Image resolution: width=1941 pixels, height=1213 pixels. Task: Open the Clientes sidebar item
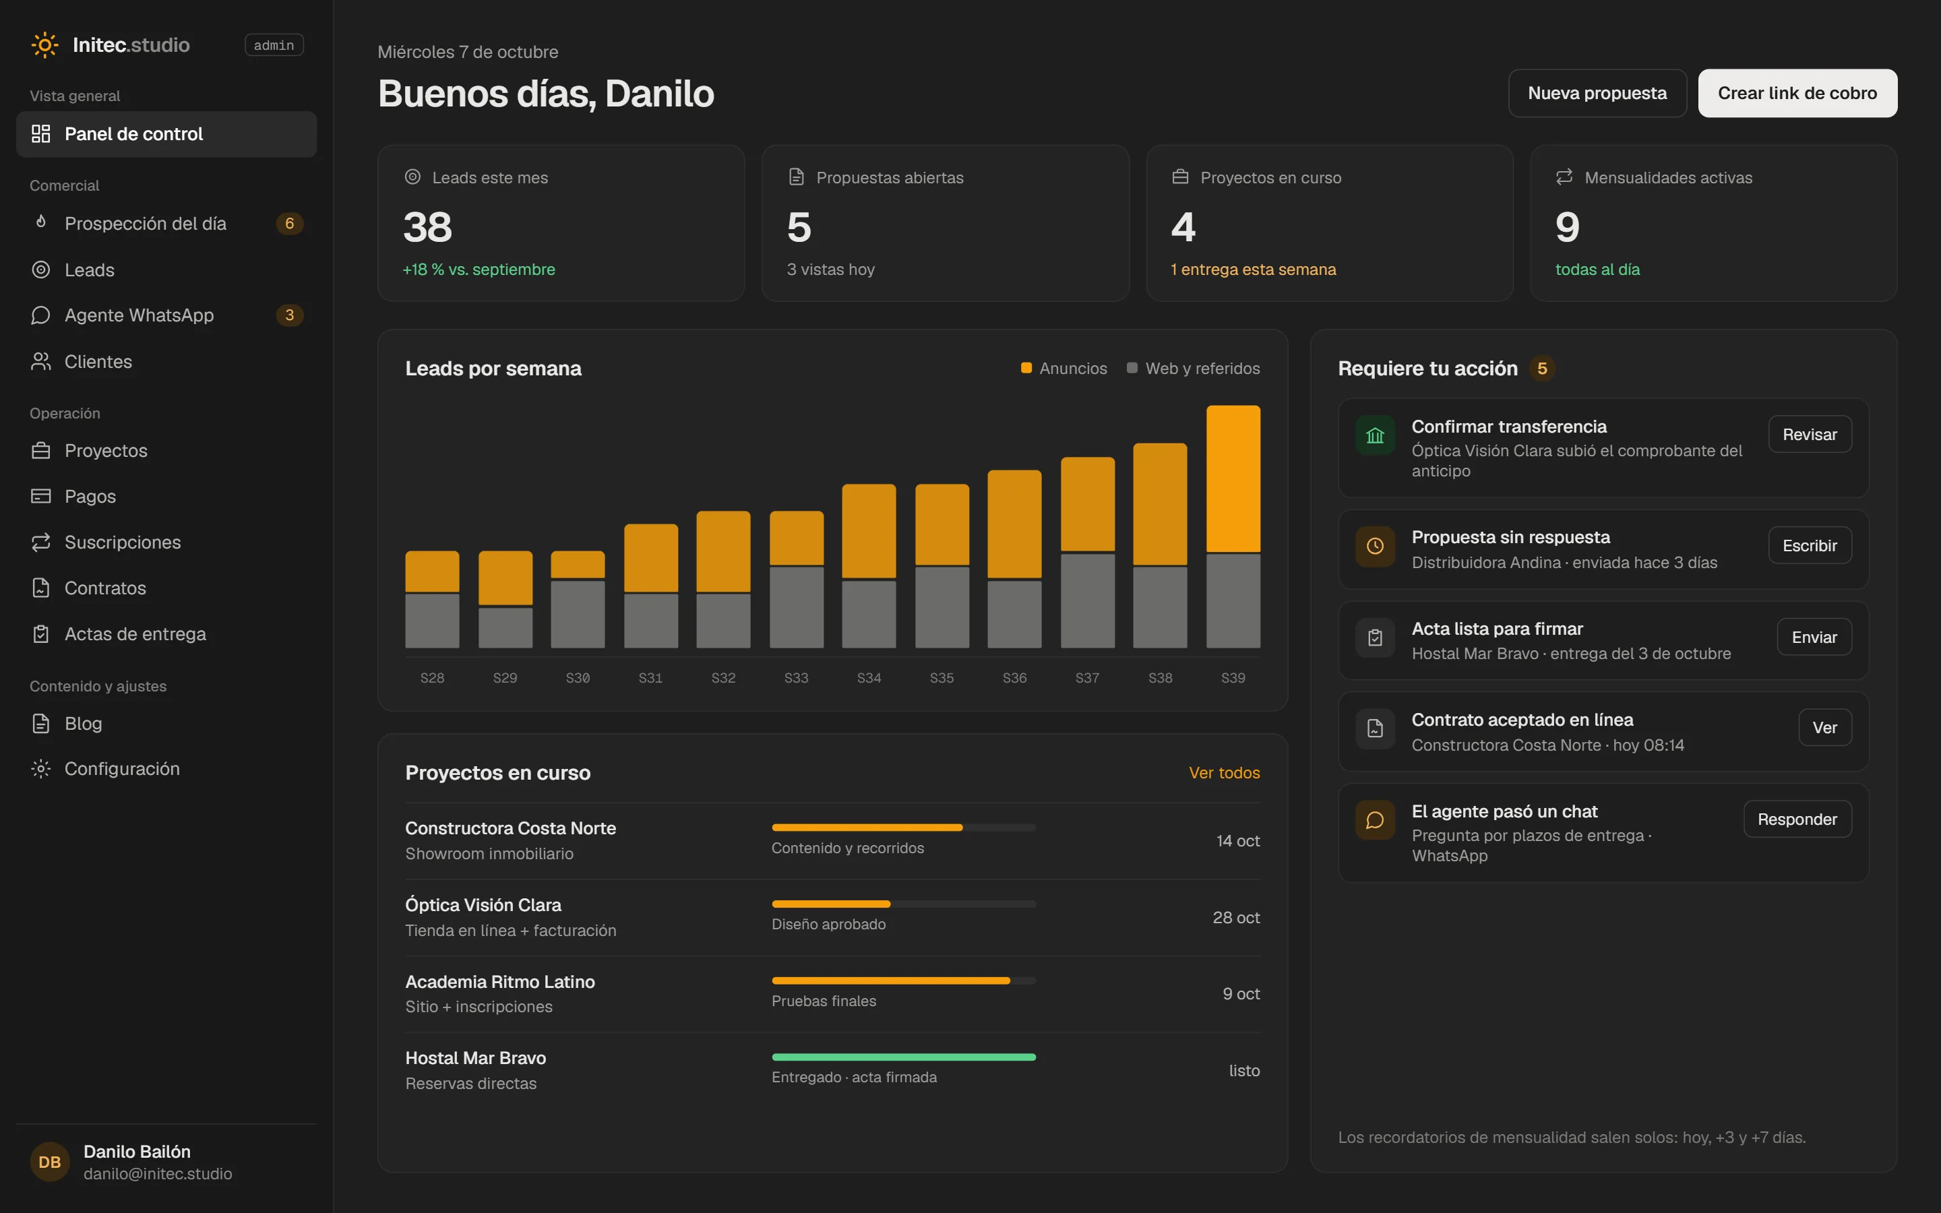click(166, 362)
